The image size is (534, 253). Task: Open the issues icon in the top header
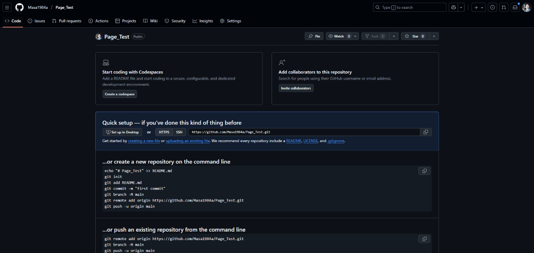click(492, 7)
